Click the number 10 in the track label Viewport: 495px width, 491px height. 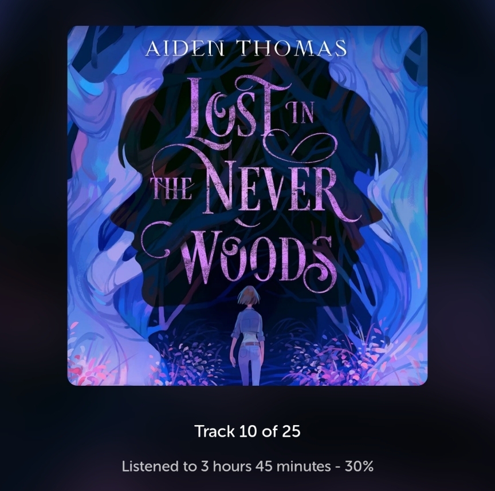(249, 431)
